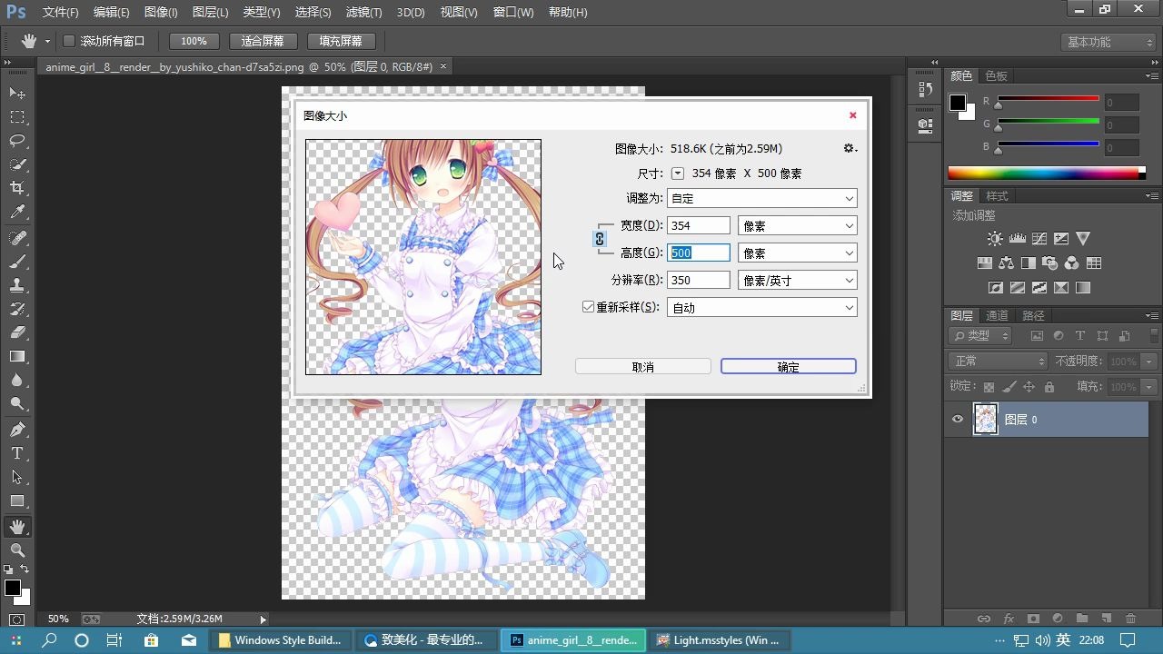Click the toolbox foreground color swatch
1163x654 pixels.
click(13, 589)
